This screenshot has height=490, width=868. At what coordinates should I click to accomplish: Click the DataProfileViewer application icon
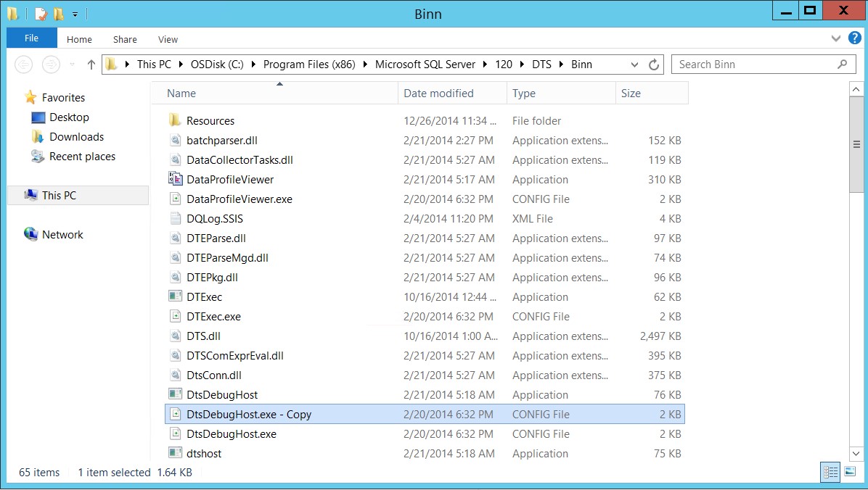tap(175, 180)
